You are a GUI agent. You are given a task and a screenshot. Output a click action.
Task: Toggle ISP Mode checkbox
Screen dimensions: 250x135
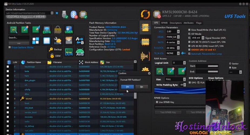(189, 34)
